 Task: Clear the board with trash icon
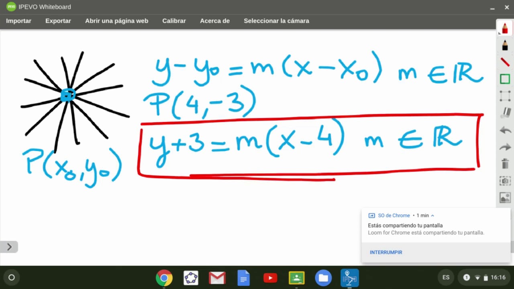(505, 164)
